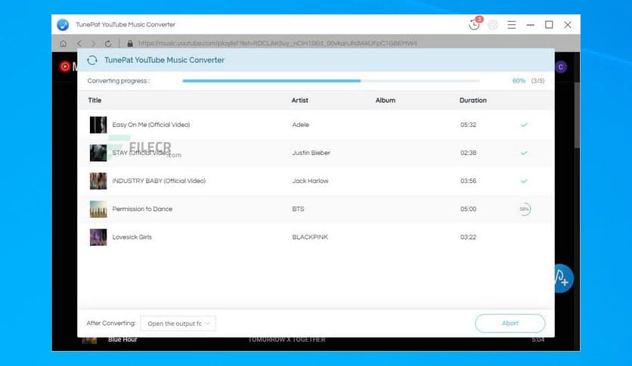
Task: Click the checkmark for STAY row
Action: point(524,154)
